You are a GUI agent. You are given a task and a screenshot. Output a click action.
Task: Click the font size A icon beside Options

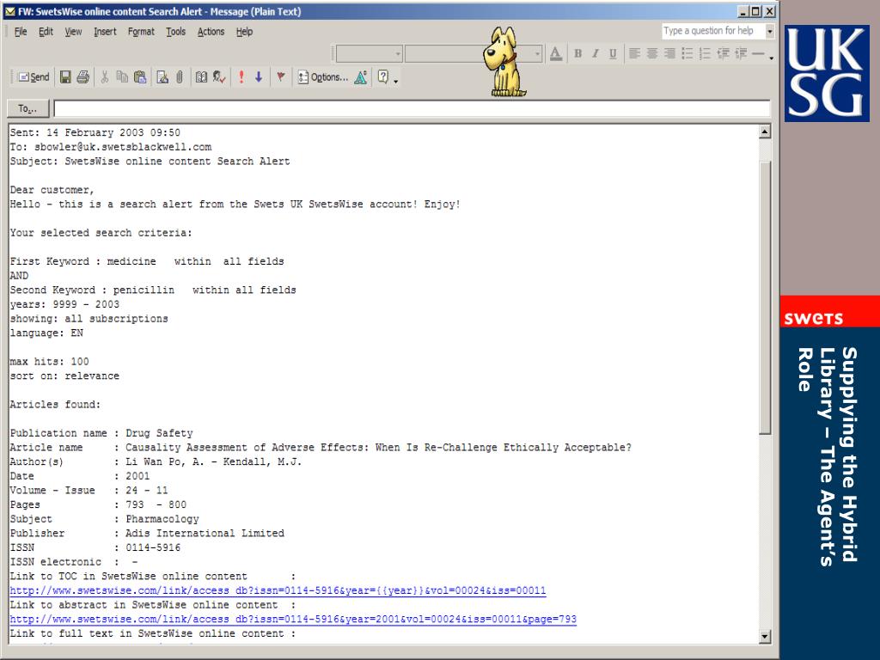361,76
